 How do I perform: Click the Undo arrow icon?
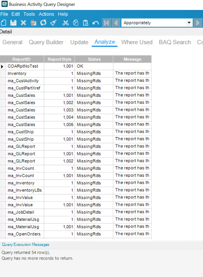(95, 23)
